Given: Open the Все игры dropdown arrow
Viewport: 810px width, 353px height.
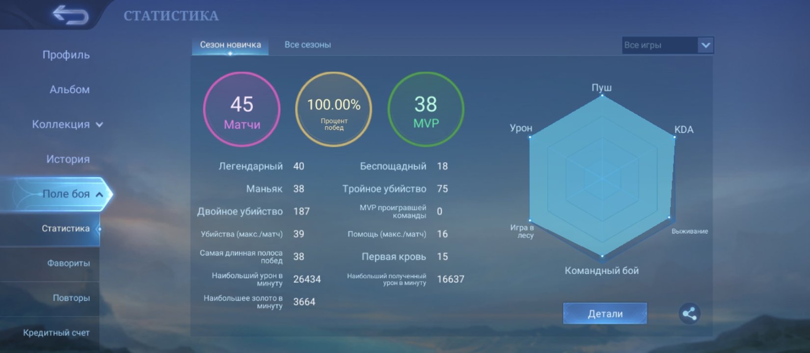Looking at the screenshot, I should point(705,45).
